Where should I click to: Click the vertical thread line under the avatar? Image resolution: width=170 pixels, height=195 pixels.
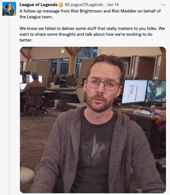click(x=9, y=106)
